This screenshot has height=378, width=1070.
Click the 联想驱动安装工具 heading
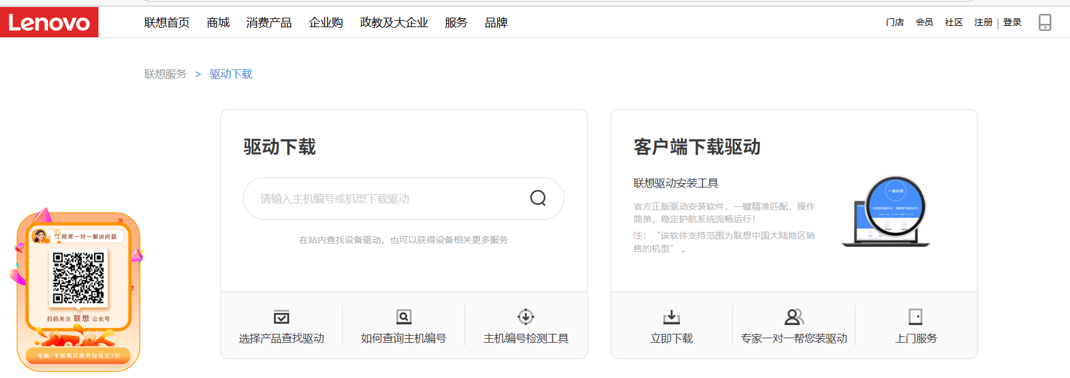(x=676, y=183)
